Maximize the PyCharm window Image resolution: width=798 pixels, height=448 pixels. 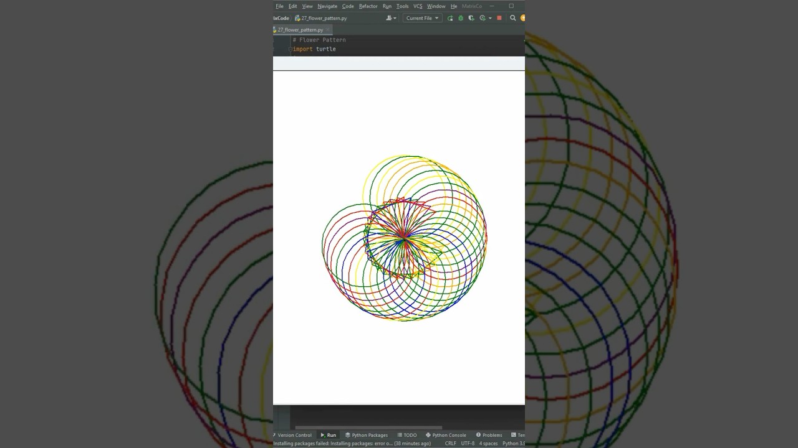tap(511, 6)
